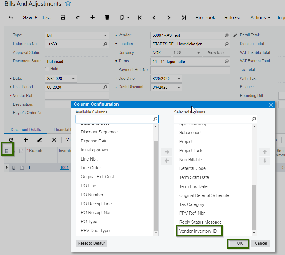Select Expense Date in Available Columns
The height and width of the screenshot is (255, 285).
[x=94, y=141]
